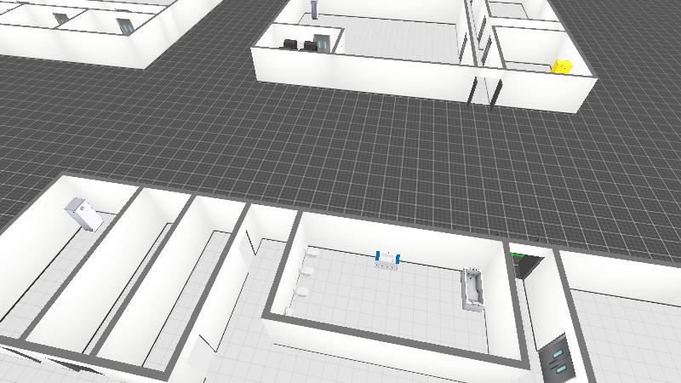Select the left door in the top-left building
Screen dimensions: 681x383
tap(61, 19)
